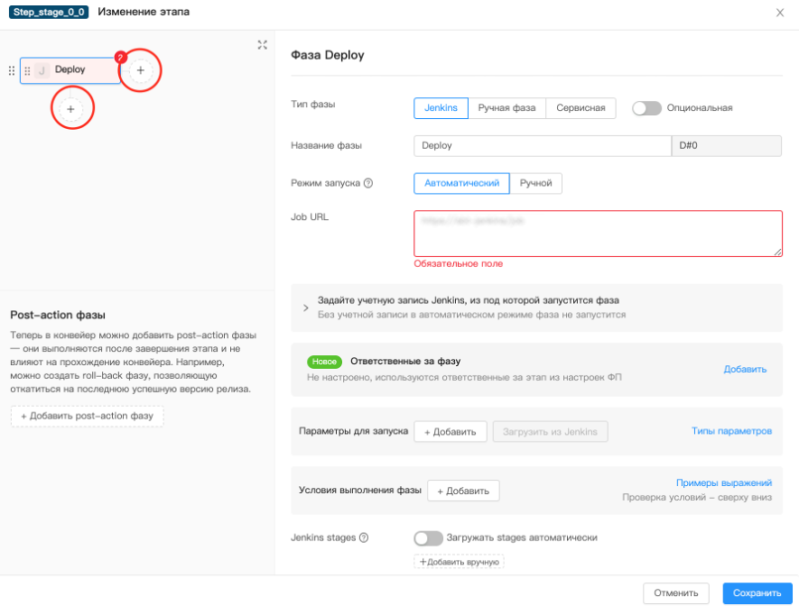
Task: Click the drag handle left of Deploy block
Action: 12,70
